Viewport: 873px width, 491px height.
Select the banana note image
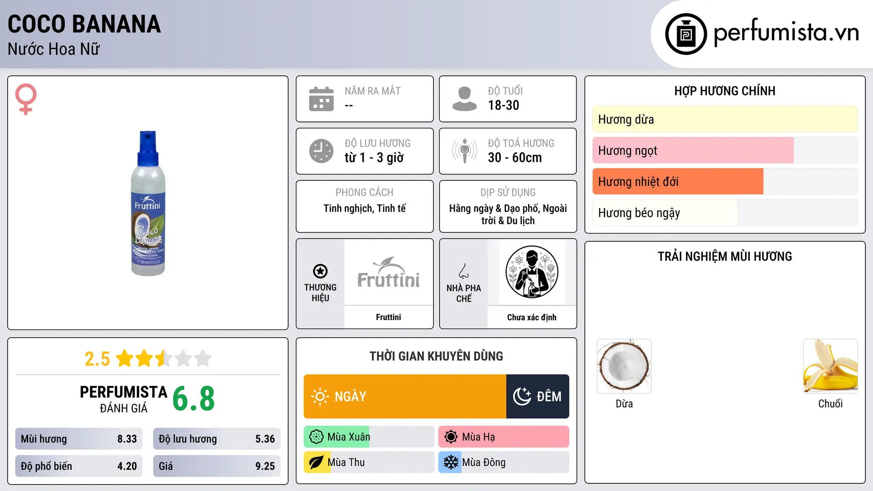tap(830, 366)
